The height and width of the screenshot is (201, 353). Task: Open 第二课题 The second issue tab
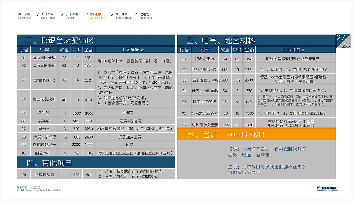point(123,16)
